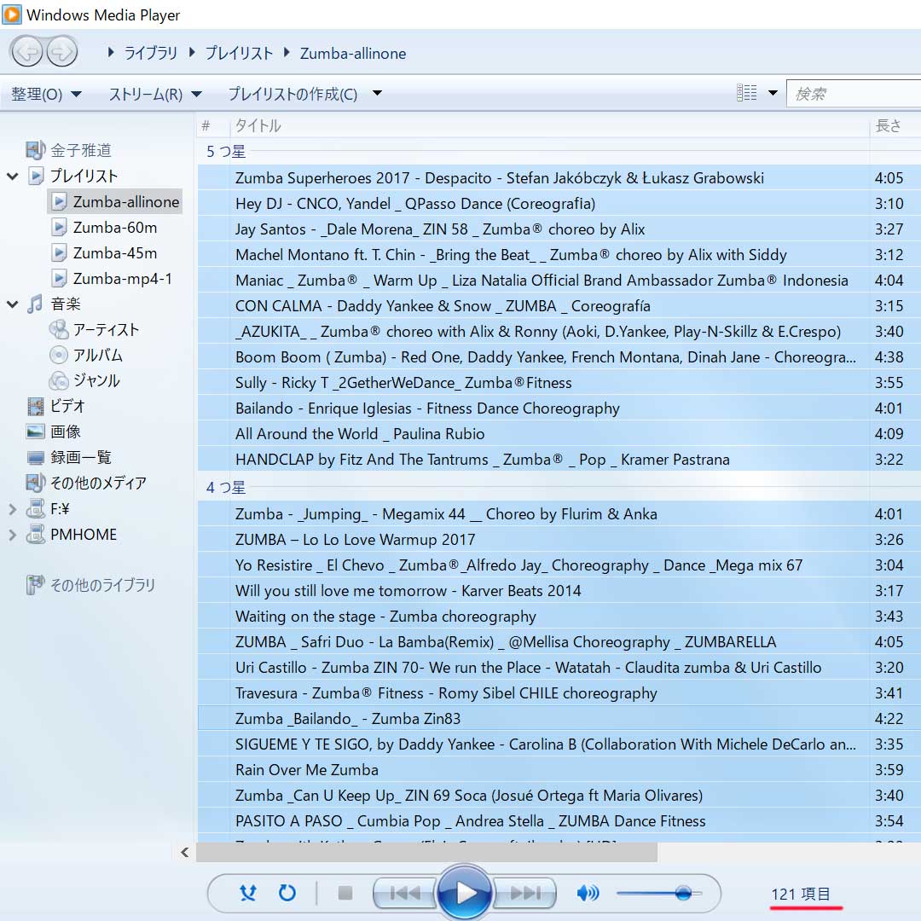Select track Zumba _Bailando_ - Zumba Zin83
This screenshot has width=921, height=921.
pos(559,718)
